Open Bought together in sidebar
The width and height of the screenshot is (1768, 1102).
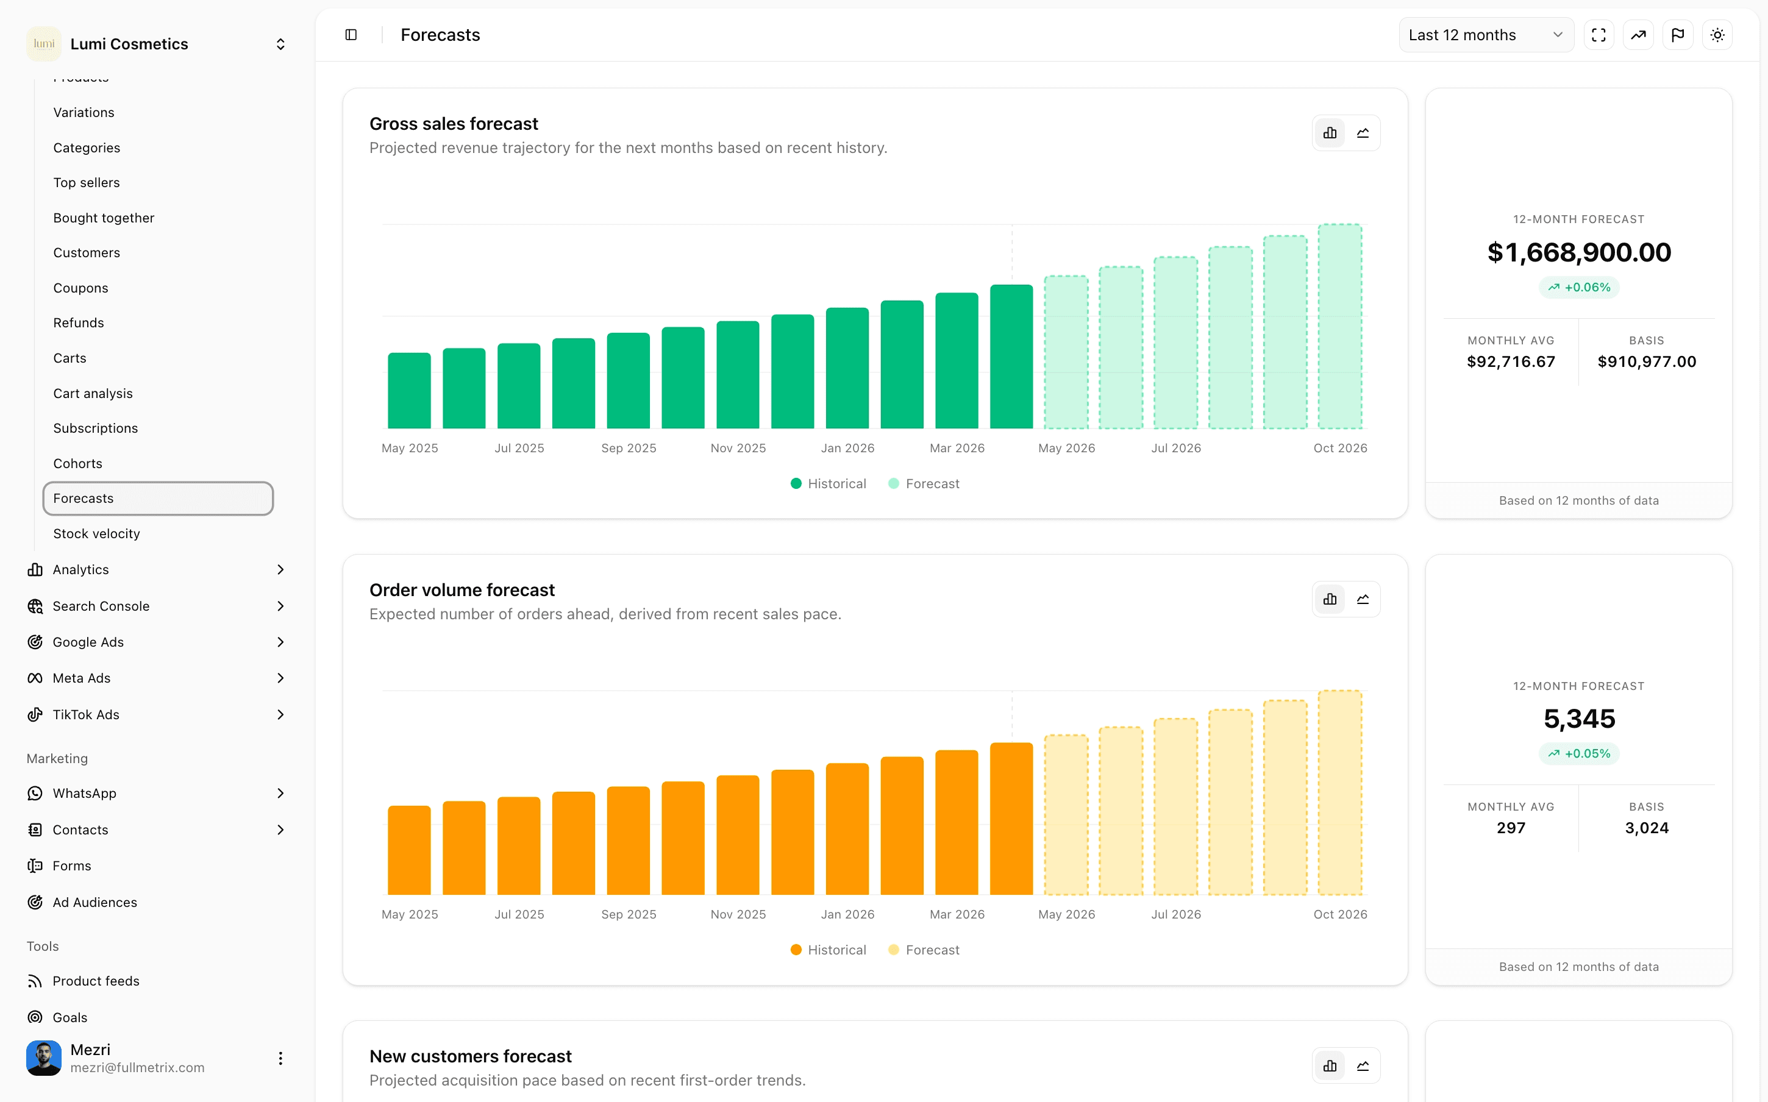104,218
